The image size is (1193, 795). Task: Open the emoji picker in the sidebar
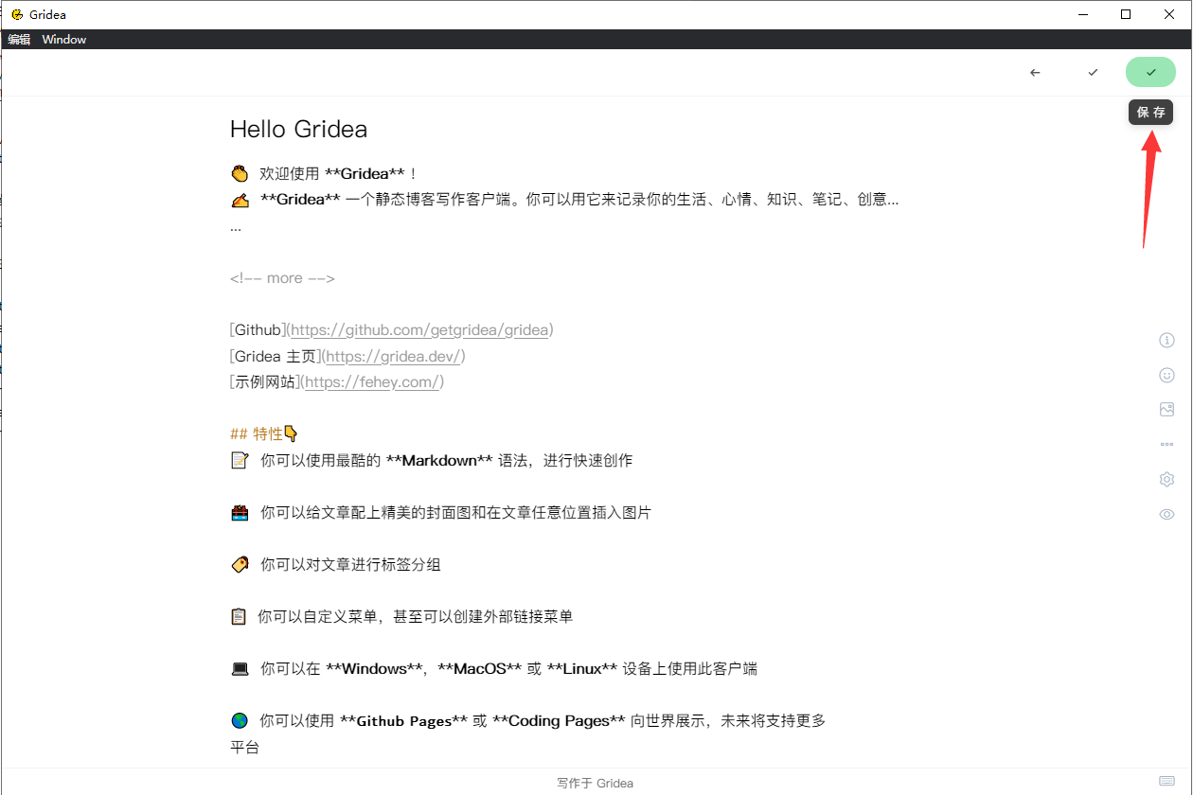pos(1166,375)
